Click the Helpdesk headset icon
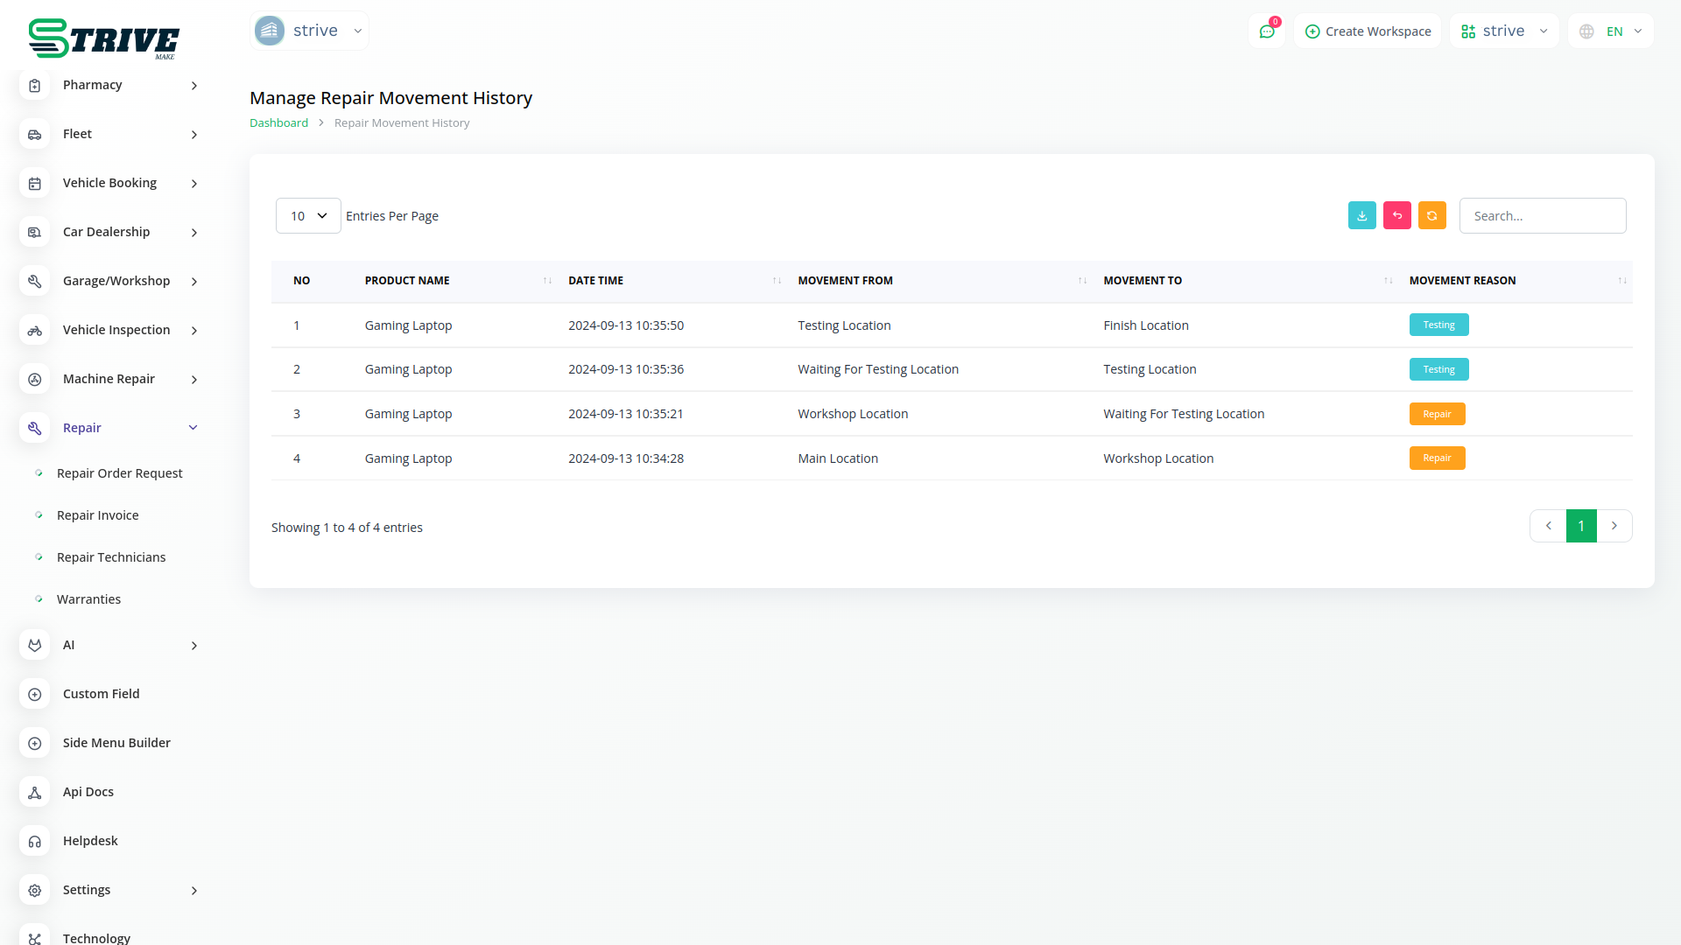Viewport: 1681px width, 945px height. (x=35, y=841)
